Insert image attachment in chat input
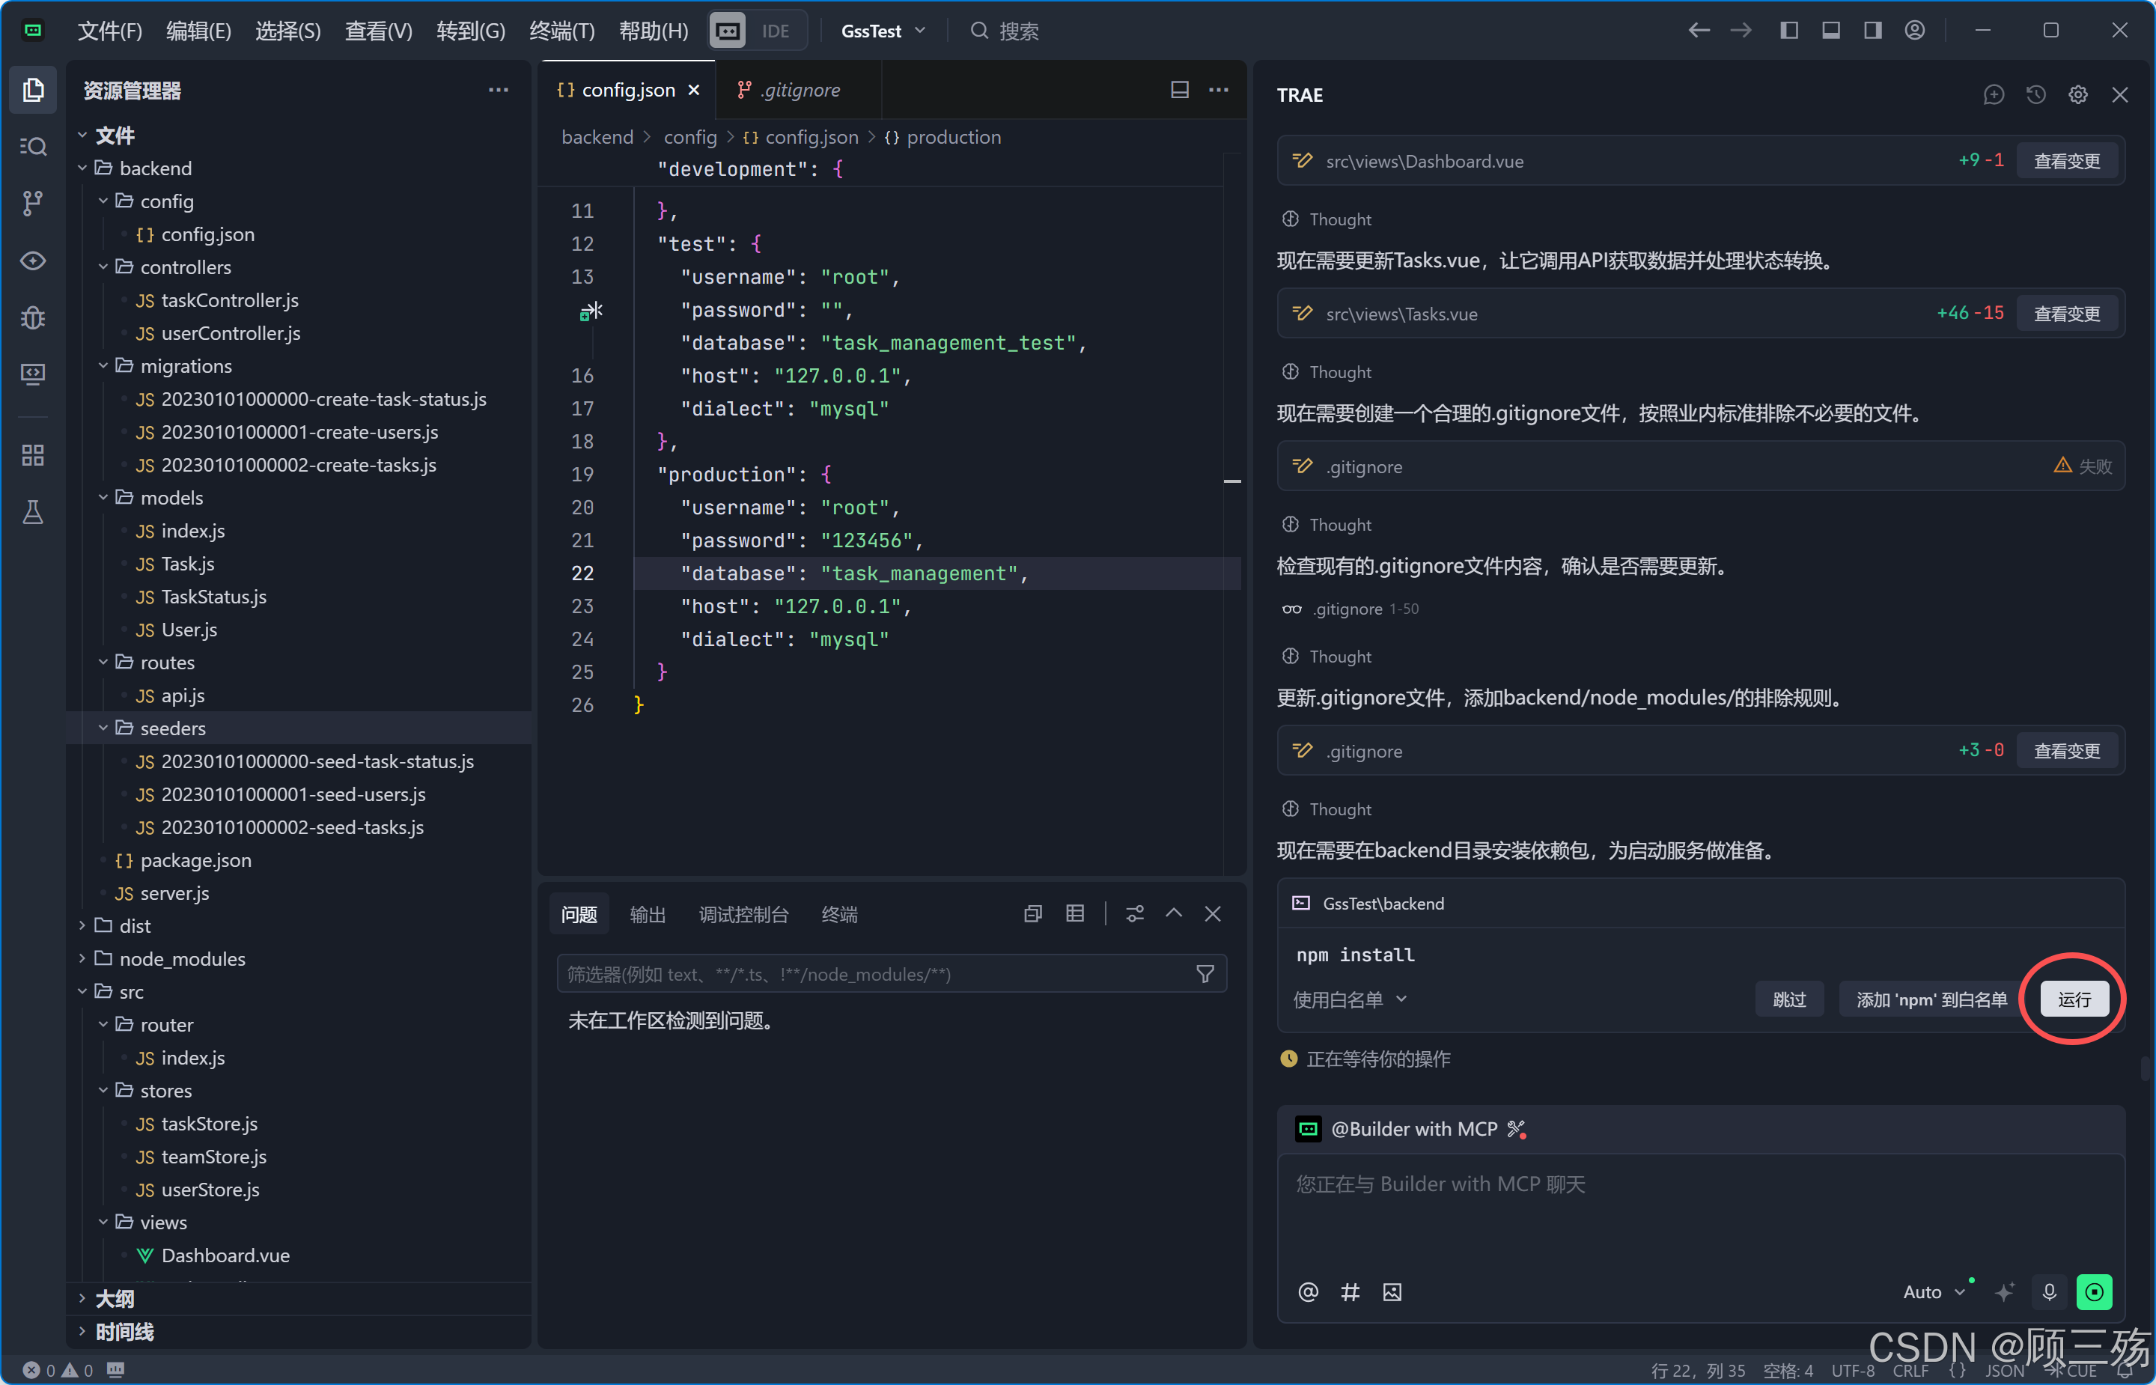 [x=1392, y=1292]
